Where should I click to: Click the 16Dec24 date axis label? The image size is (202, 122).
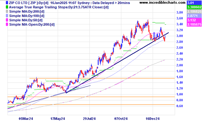(153, 119)
